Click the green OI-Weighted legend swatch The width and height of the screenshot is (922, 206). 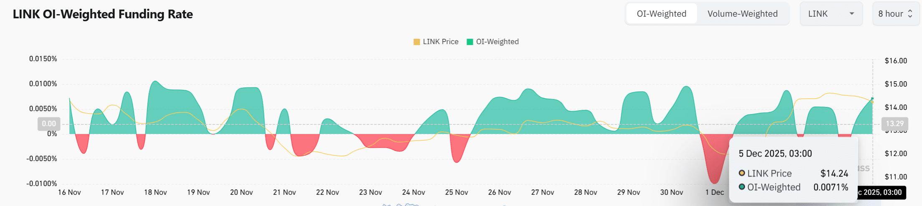click(x=470, y=42)
